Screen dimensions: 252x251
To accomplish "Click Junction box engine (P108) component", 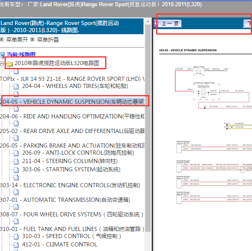I will [207, 92].
